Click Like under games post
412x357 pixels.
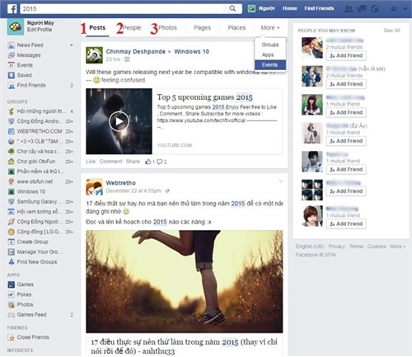pos(91,162)
